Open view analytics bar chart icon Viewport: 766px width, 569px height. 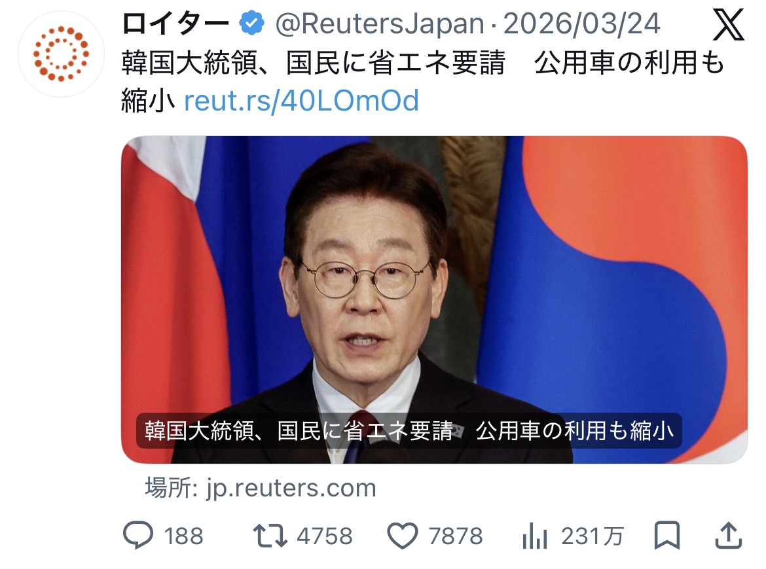point(534,536)
